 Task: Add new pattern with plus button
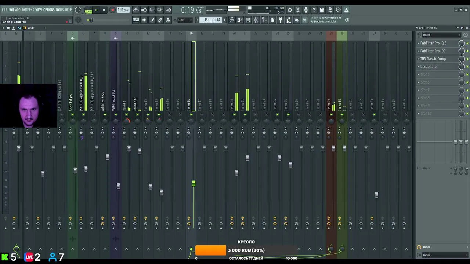tap(224, 20)
